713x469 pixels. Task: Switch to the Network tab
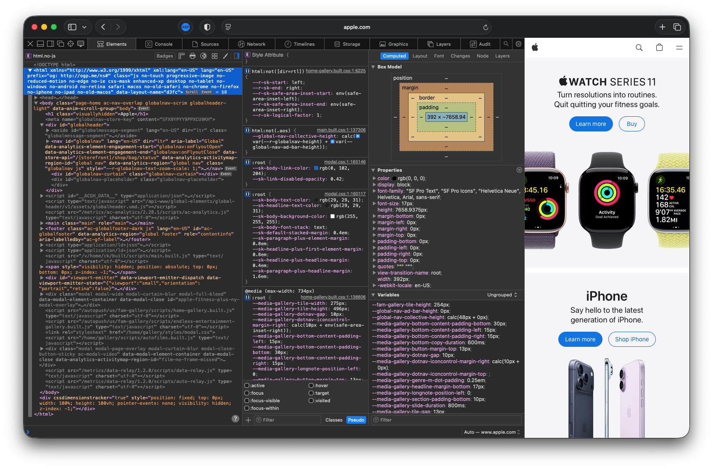(x=252, y=44)
